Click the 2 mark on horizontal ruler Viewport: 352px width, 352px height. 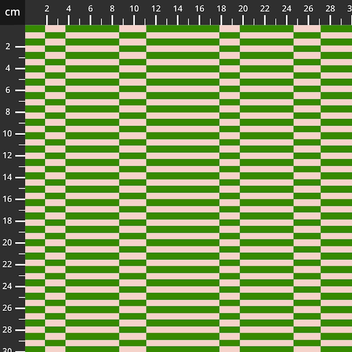(x=47, y=9)
